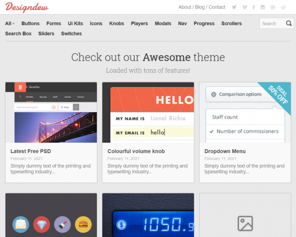
Task: Open the Ui Kits category
Action: [x=75, y=23]
